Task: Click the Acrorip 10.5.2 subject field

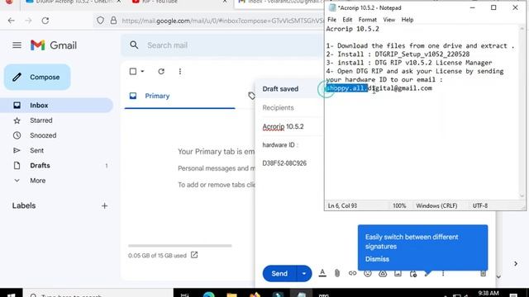Action: click(289, 126)
